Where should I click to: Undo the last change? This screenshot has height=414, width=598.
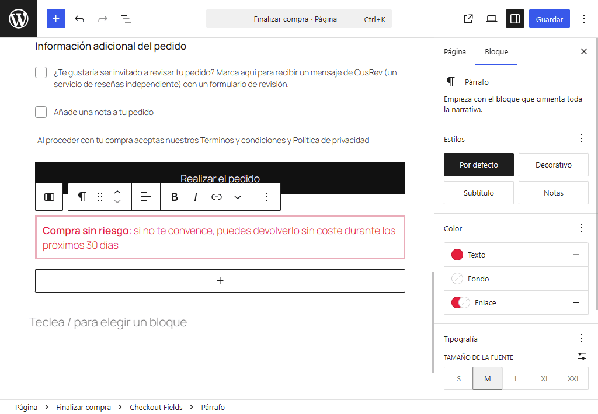(x=79, y=19)
